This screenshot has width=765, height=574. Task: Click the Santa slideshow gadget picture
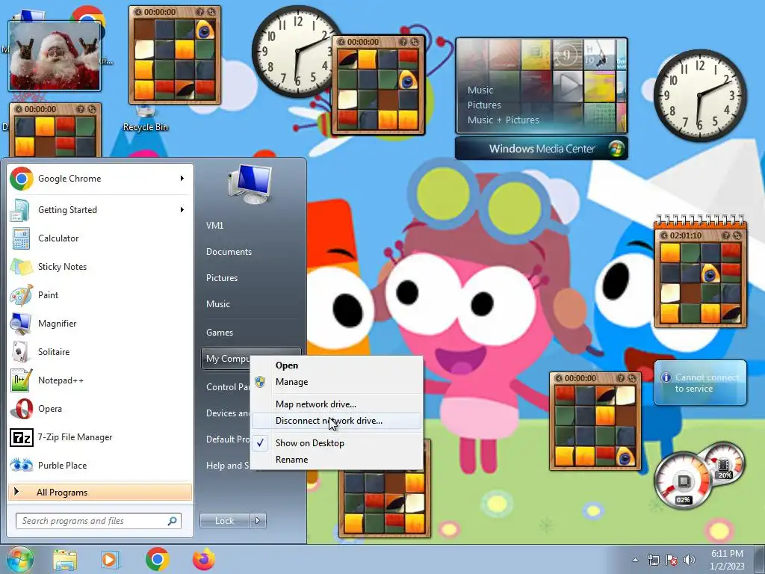pyautogui.click(x=55, y=56)
